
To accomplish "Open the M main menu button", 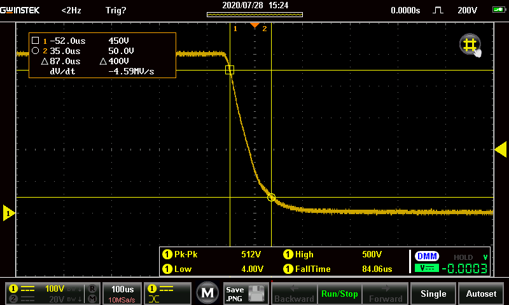I will [x=207, y=293].
